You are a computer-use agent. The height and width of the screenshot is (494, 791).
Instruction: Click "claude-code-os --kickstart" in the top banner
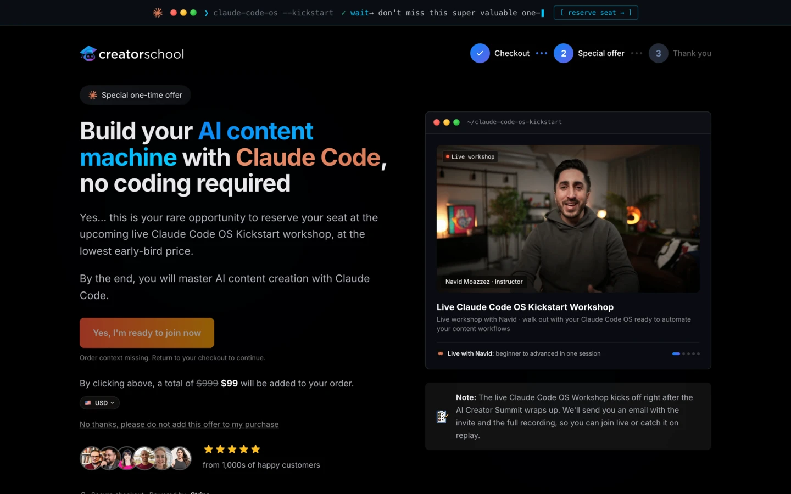(x=273, y=13)
